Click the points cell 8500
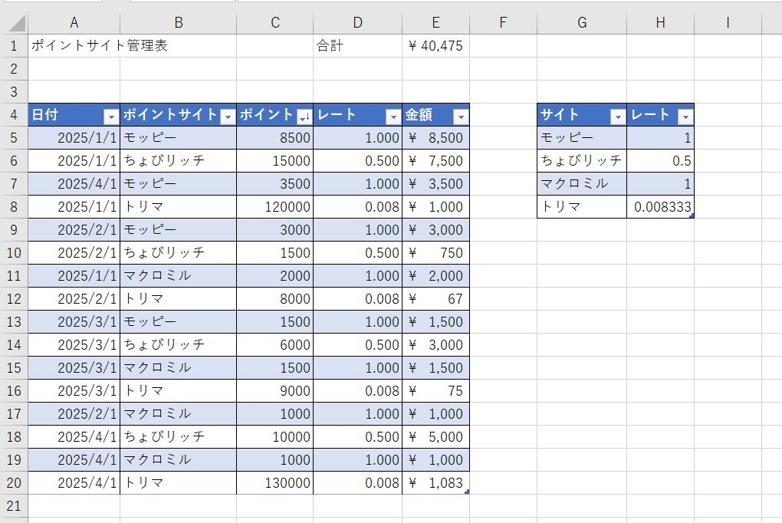The height and width of the screenshot is (523, 782). pyautogui.click(x=274, y=138)
